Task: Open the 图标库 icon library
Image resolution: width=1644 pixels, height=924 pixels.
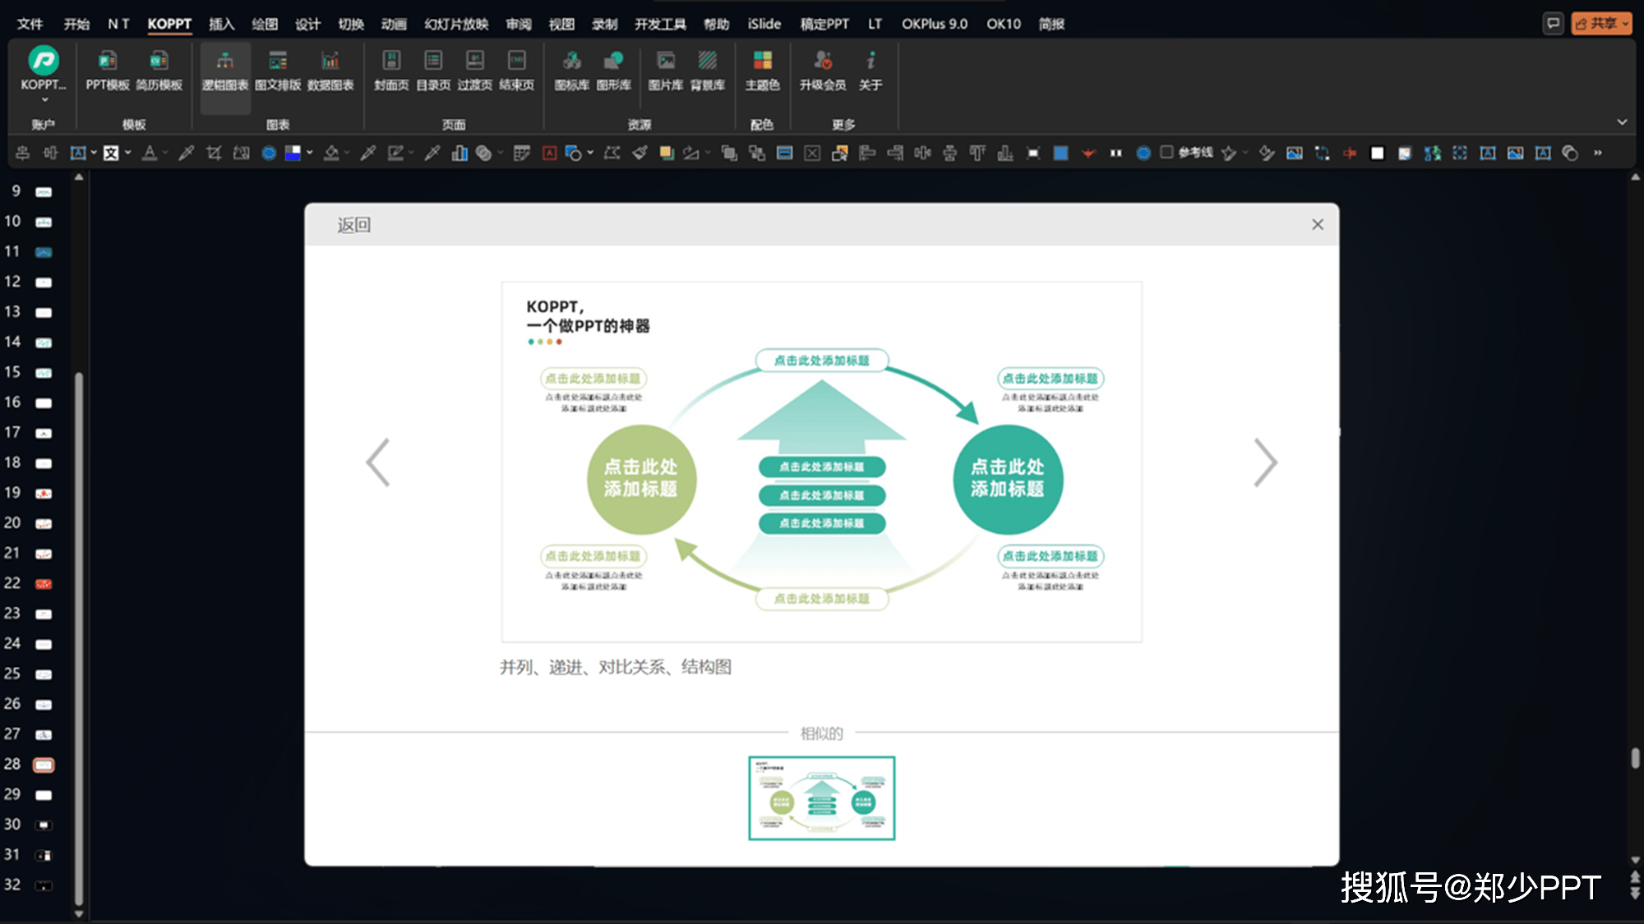Action: coord(571,71)
